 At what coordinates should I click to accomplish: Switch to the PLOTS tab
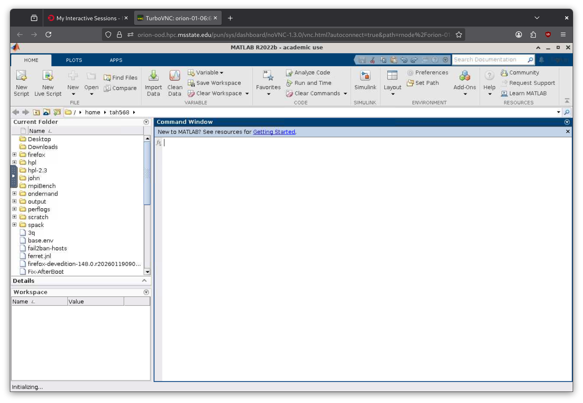coord(74,60)
